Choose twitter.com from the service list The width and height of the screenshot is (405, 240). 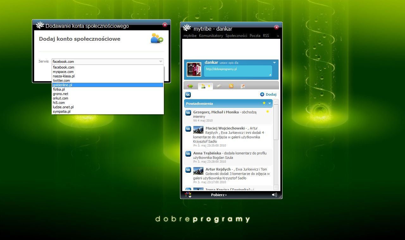point(108,81)
